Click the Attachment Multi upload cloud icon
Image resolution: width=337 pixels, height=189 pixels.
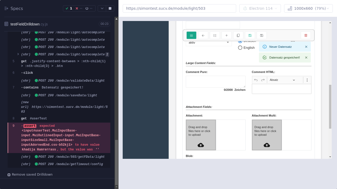[267, 145]
